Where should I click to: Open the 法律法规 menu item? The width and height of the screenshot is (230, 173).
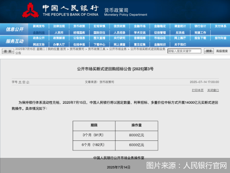59,26
